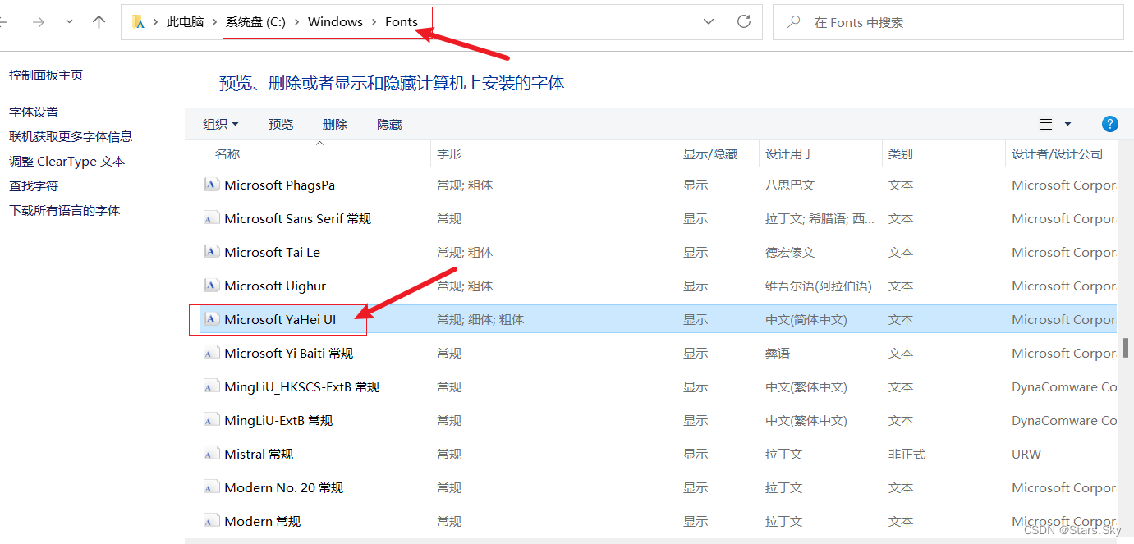The height and width of the screenshot is (544, 1134).
Task: Select Microsoft PhagsPa font icon
Action: pyautogui.click(x=211, y=185)
